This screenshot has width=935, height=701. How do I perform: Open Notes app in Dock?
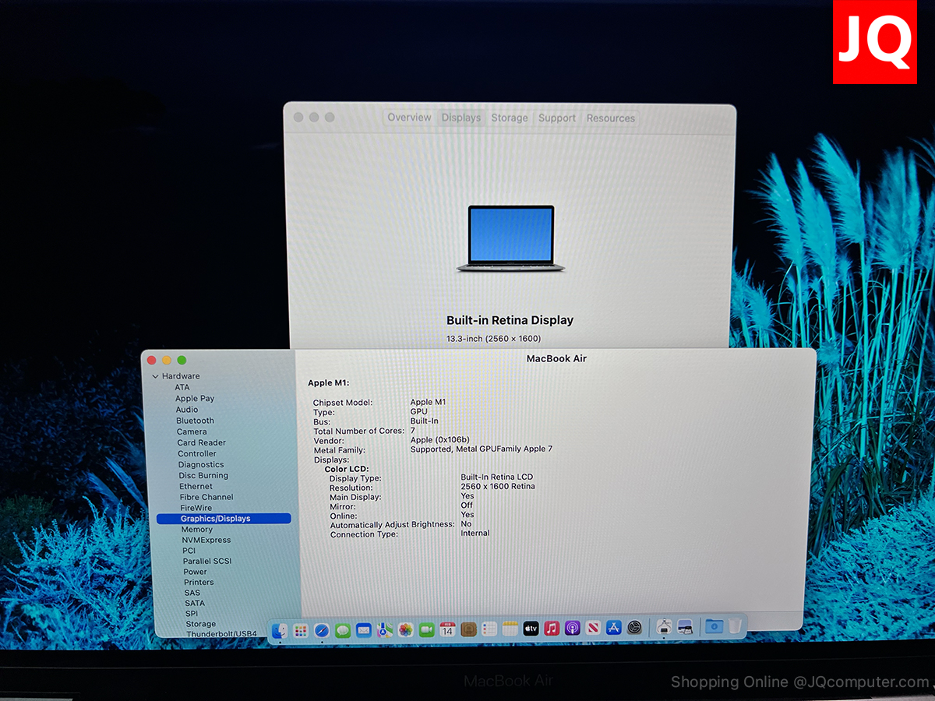[510, 629]
